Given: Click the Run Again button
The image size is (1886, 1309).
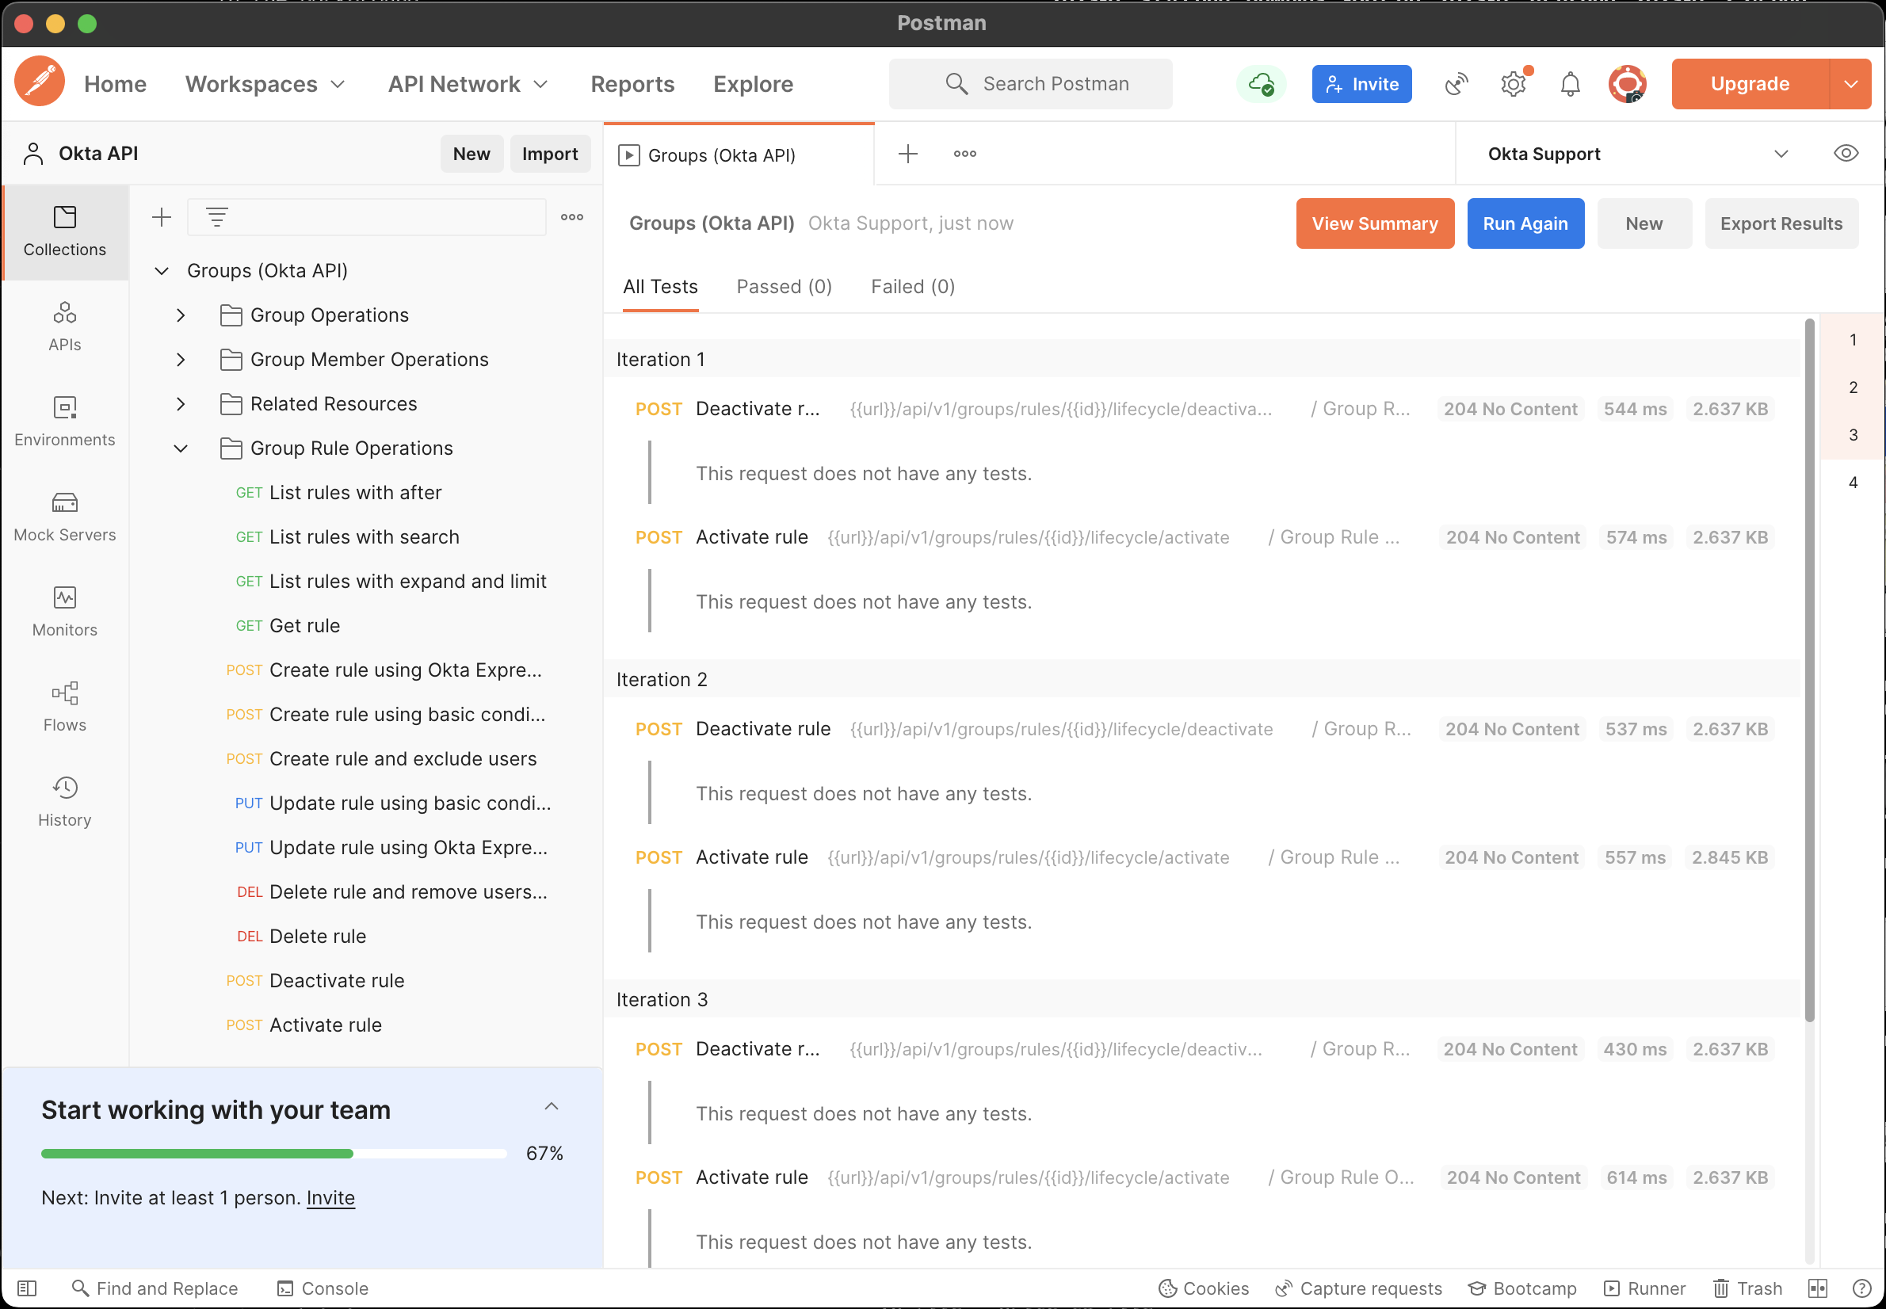Looking at the screenshot, I should 1525,223.
